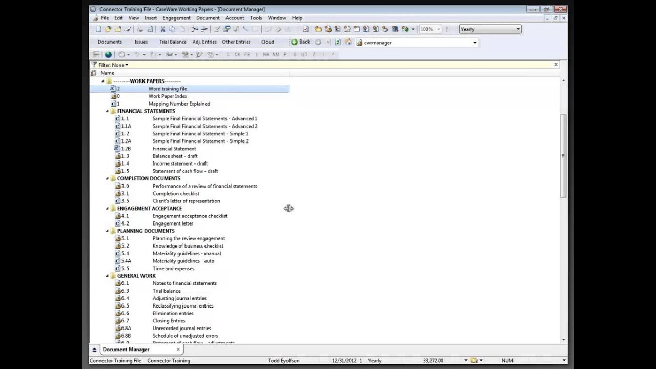Collapse the PLANNING DOCUMENTS folder
This screenshot has width=656, height=369.
pyautogui.click(x=107, y=231)
